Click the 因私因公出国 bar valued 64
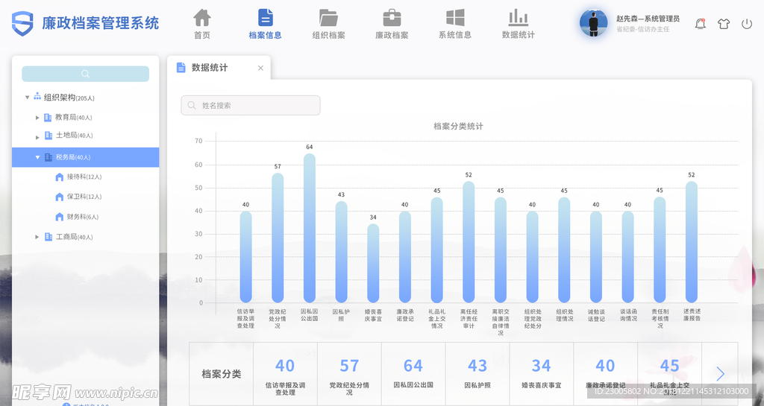 [x=310, y=228]
